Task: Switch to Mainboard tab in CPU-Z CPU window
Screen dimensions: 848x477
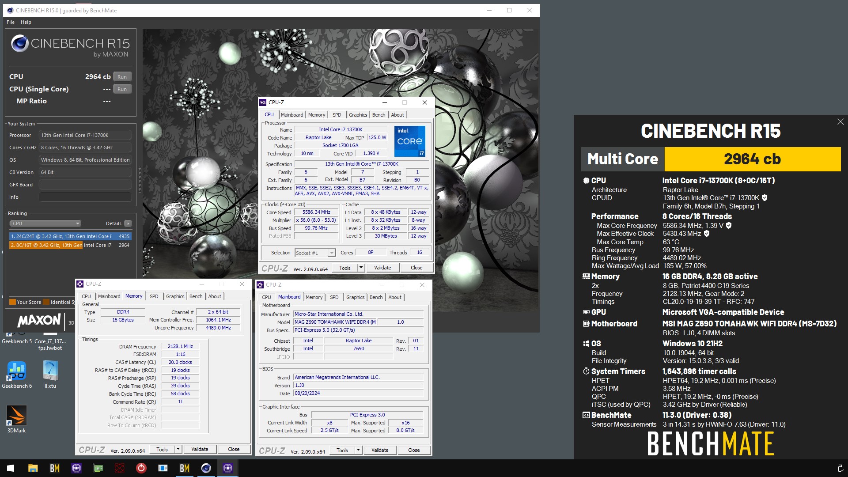Action: click(292, 115)
